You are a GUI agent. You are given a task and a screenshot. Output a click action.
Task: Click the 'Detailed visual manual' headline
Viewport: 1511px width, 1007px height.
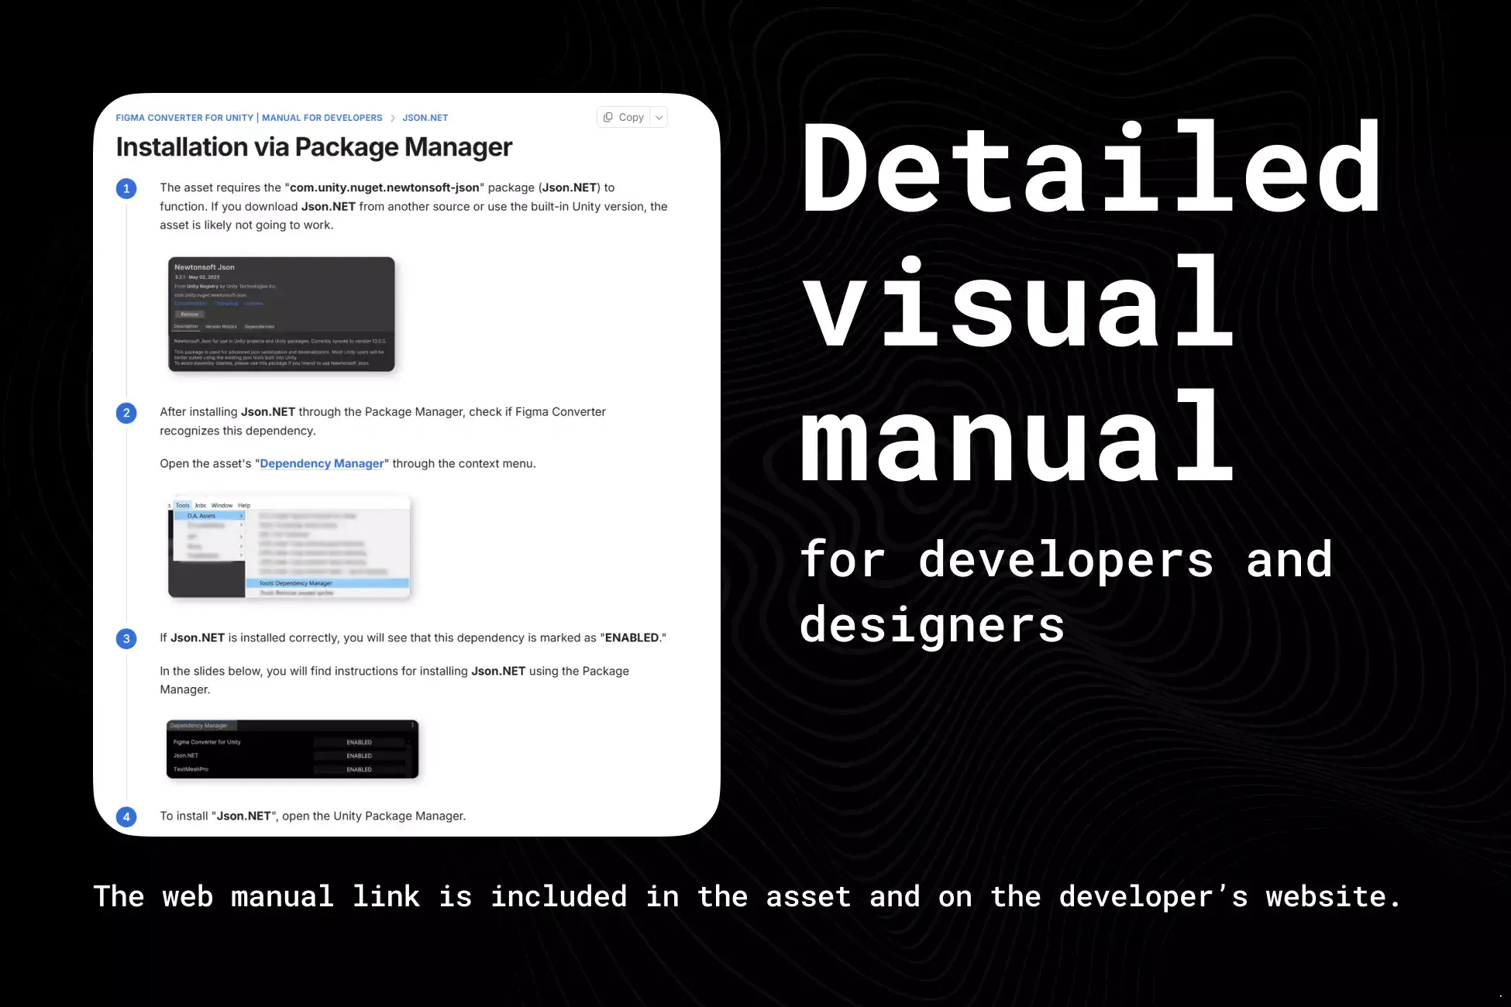click(x=1091, y=302)
